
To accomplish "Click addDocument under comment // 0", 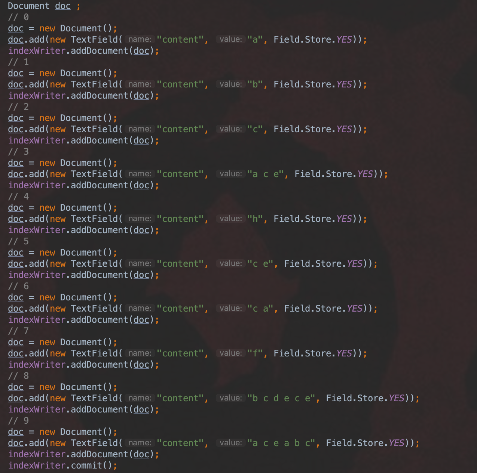I will 100,51.
